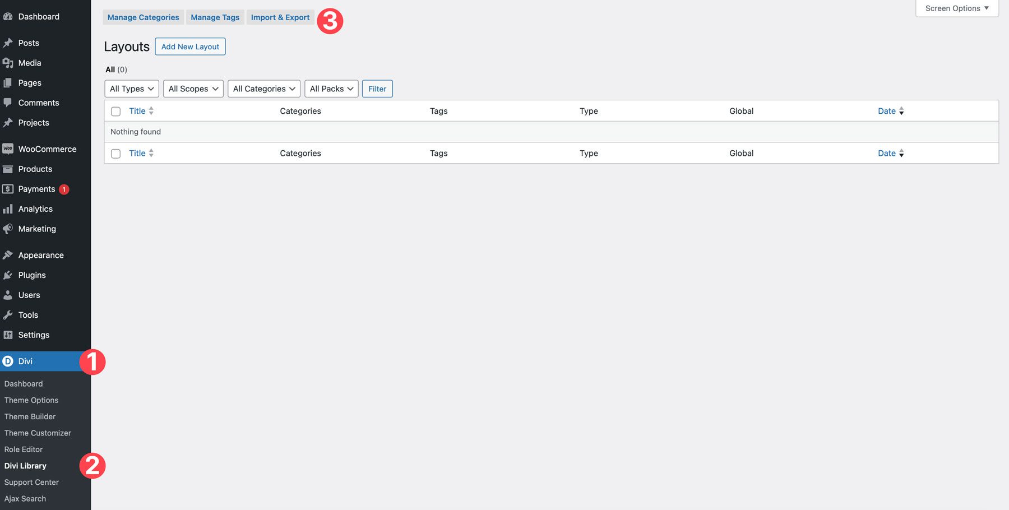Tick the select-all checkbox in the table header
1009x510 pixels.
coord(115,112)
